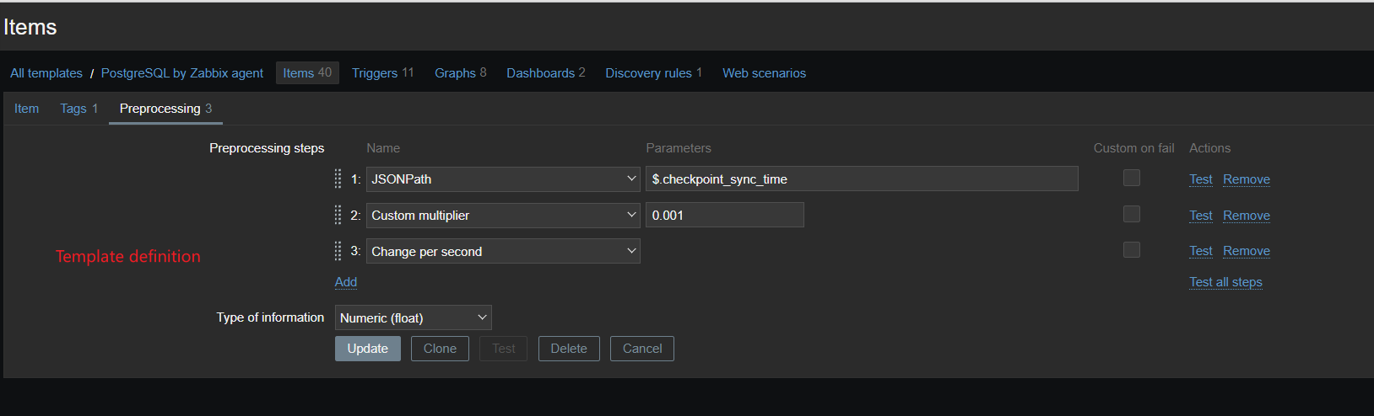Enable Custom on fail for JSONPath step
Image resolution: width=1374 pixels, height=416 pixels.
(1132, 178)
